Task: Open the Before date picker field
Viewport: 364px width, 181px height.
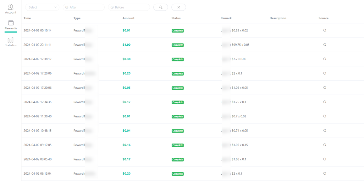Action: (129, 7)
